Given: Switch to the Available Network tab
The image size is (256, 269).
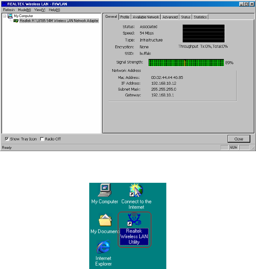Looking at the screenshot, I should 146,17.
